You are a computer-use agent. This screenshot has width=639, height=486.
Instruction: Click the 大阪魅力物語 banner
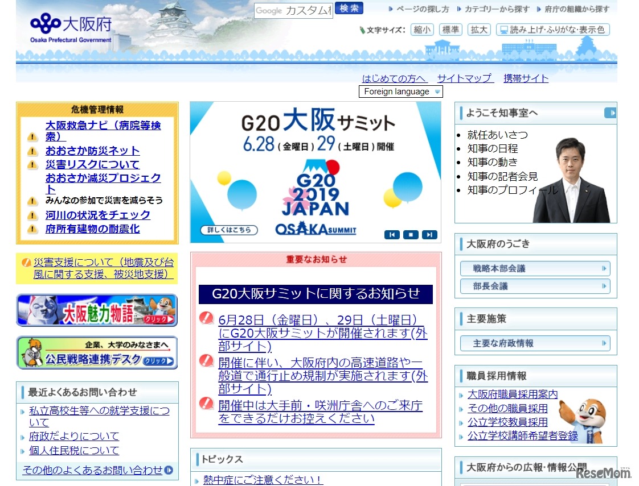point(97,310)
